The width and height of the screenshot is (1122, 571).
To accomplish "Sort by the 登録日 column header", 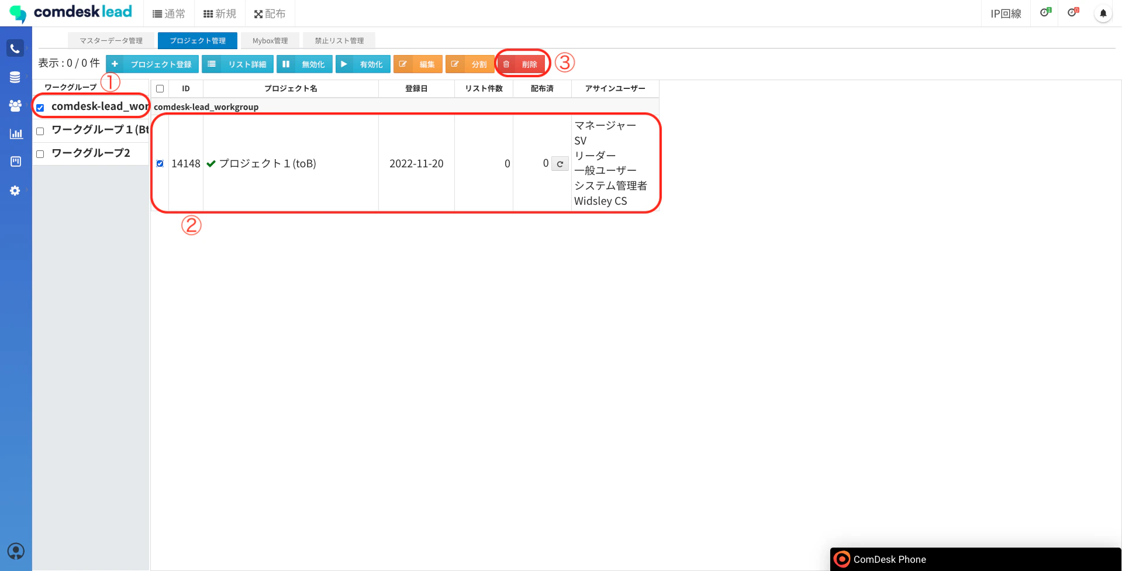I will (416, 89).
